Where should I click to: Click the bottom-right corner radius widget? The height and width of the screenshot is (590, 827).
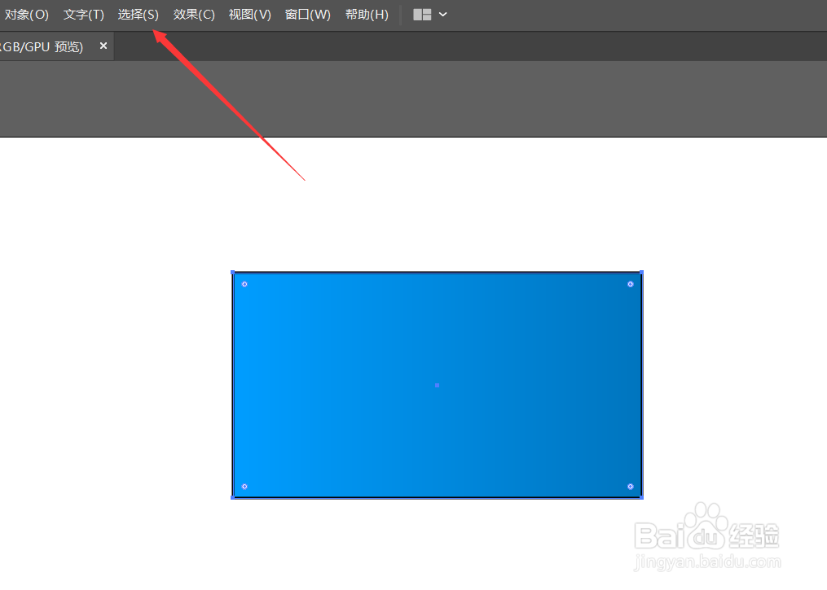pyautogui.click(x=631, y=486)
